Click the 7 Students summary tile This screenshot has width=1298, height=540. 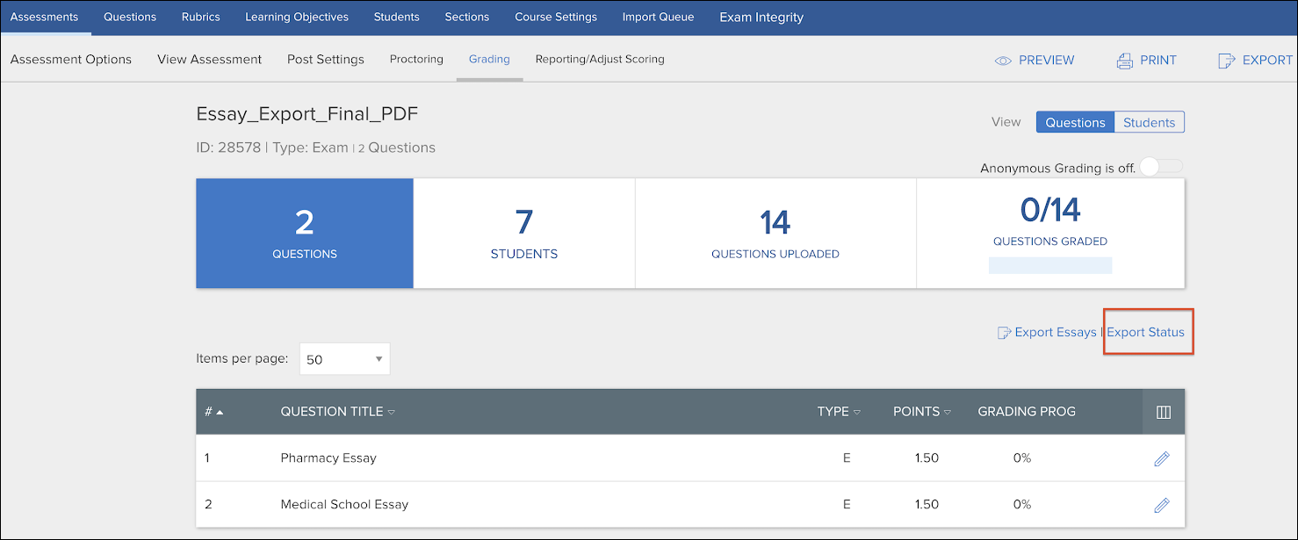pyautogui.click(x=524, y=234)
